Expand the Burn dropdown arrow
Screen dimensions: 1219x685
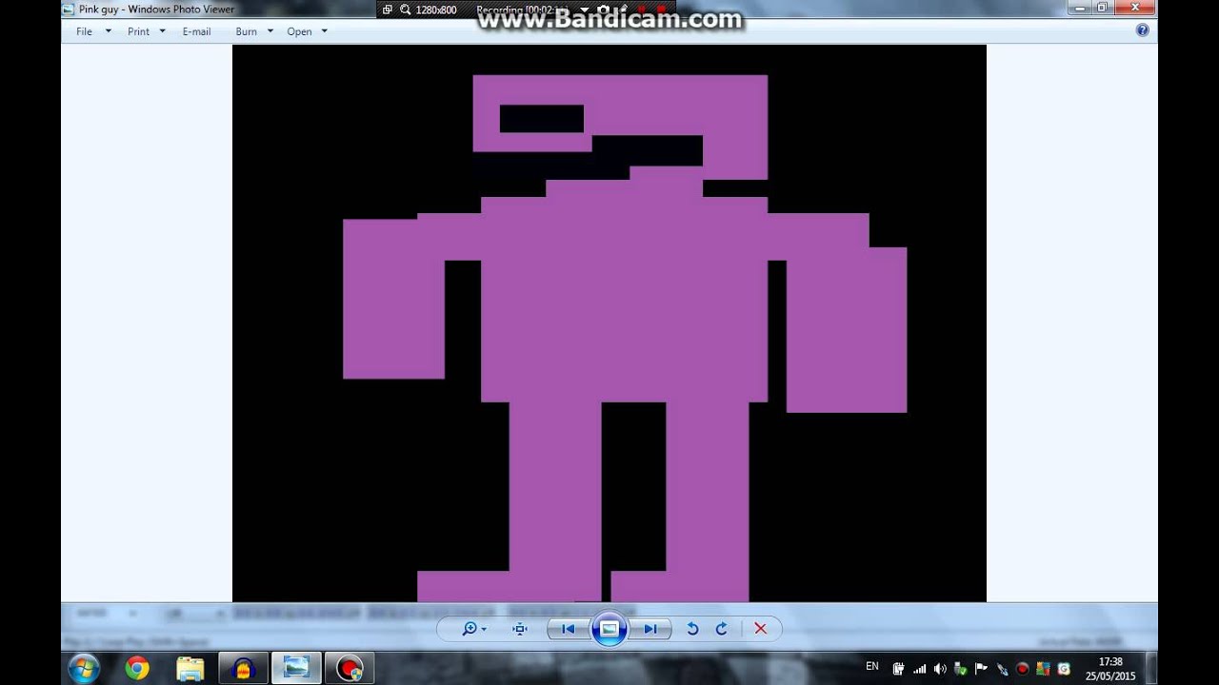coord(270,31)
